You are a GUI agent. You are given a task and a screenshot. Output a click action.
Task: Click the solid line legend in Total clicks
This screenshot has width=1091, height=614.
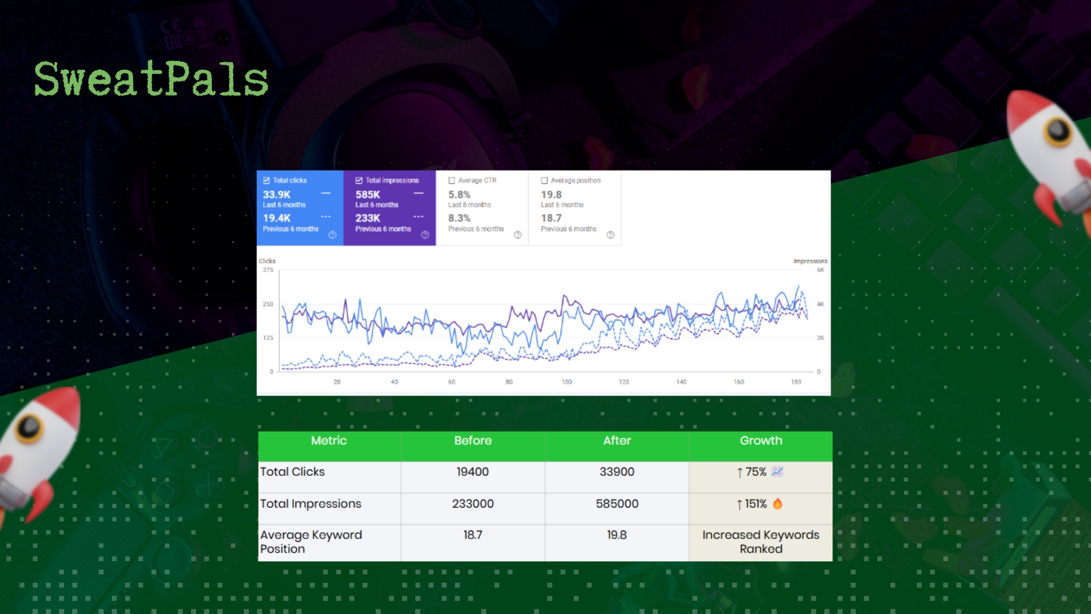pos(326,194)
